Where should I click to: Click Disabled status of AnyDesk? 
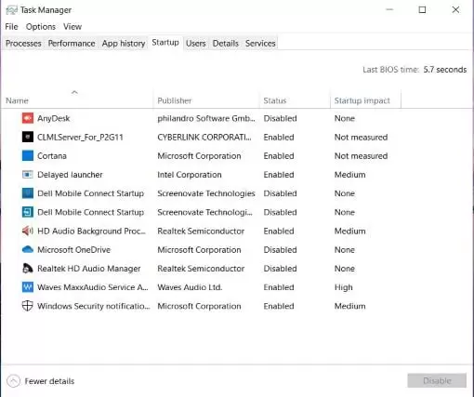click(280, 118)
